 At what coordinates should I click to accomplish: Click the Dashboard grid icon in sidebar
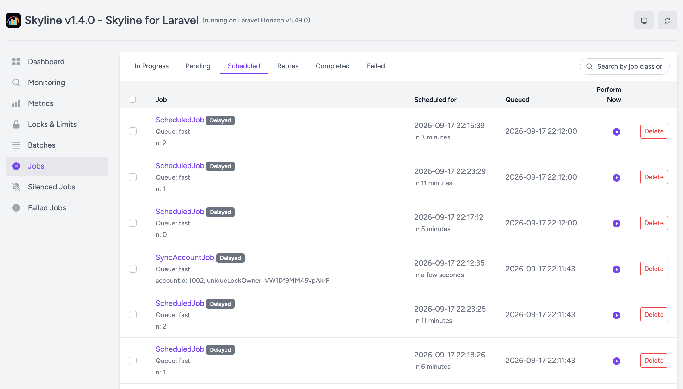click(x=16, y=62)
